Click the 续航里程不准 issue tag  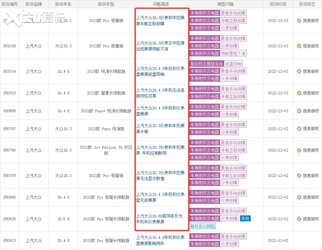233,53
